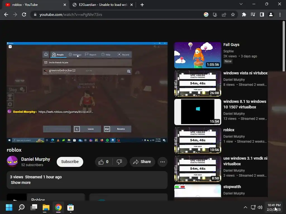Expand description with Show more
This screenshot has width=286, height=214.
[x=21, y=183]
